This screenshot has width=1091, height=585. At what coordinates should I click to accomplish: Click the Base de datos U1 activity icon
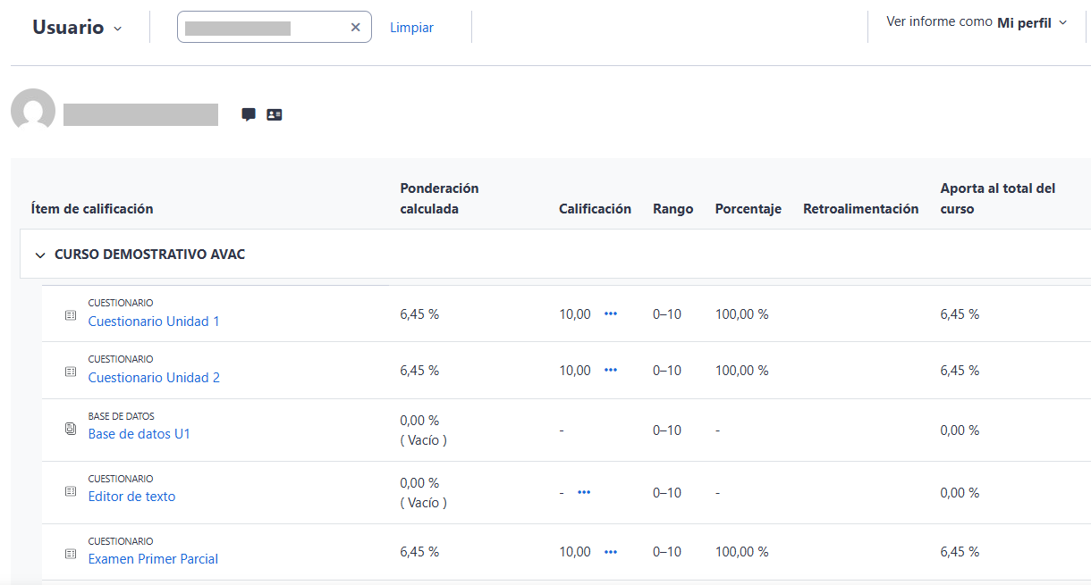click(x=71, y=430)
